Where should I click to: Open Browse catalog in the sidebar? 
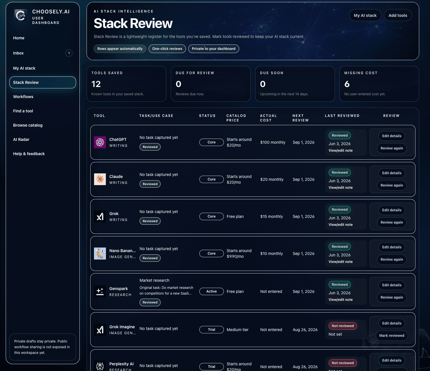(x=28, y=125)
